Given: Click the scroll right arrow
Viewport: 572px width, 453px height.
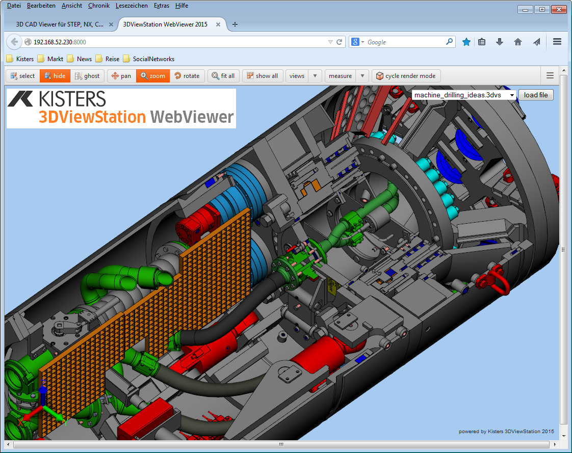Looking at the screenshot, I should [555, 445].
